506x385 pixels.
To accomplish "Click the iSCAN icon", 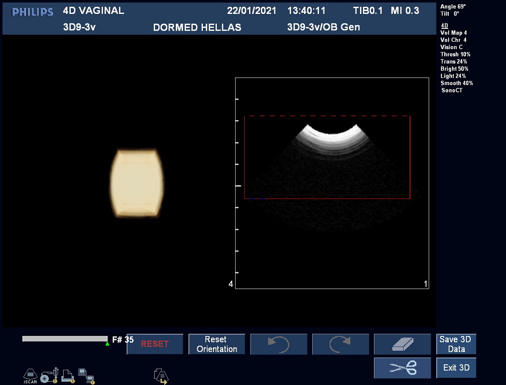I will [30, 375].
